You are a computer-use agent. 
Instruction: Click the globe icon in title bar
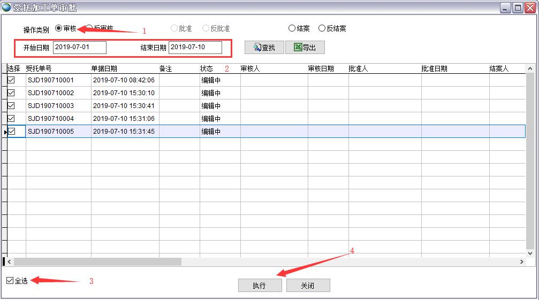(6, 7)
